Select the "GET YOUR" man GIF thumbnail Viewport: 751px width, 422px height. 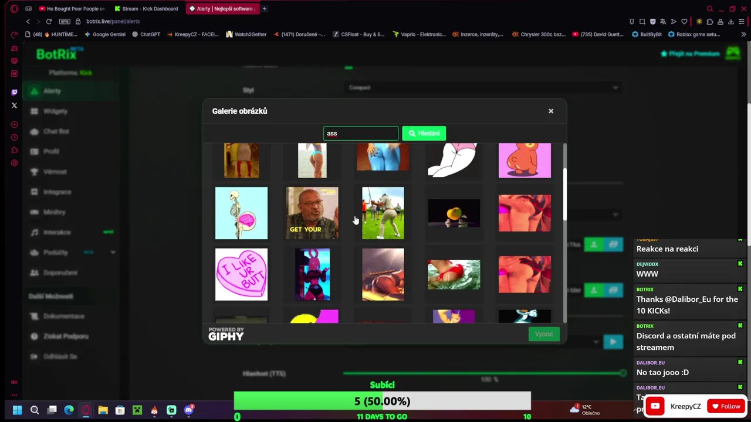coord(312,213)
